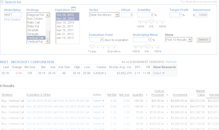Viewport: 219px width, 130px height.
Task: Click the Offset input field
Action: pyautogui.click(x=127, y=15)
